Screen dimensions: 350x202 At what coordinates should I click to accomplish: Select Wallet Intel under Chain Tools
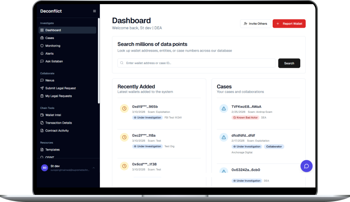(x=53, y=115)
